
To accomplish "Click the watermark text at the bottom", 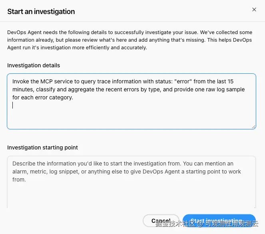I will pyautogui.click(x=207, y=224).
